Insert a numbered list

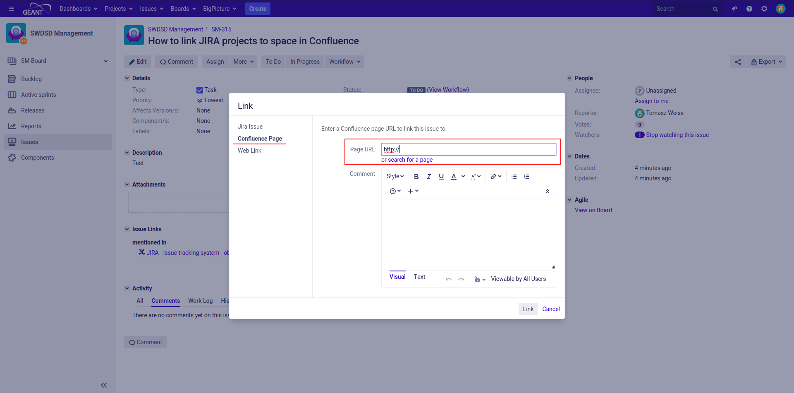point(526,177)
